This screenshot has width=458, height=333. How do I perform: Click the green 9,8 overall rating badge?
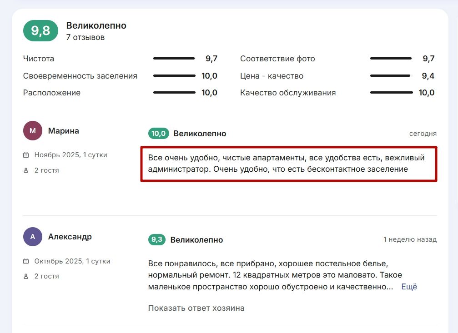40,31
